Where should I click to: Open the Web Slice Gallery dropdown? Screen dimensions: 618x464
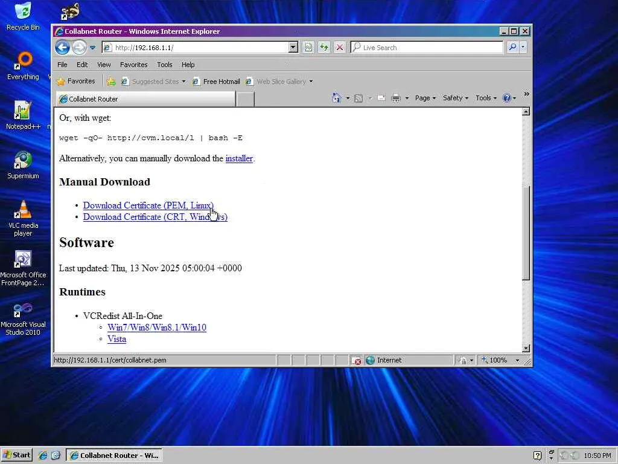[x=279, y=82]
